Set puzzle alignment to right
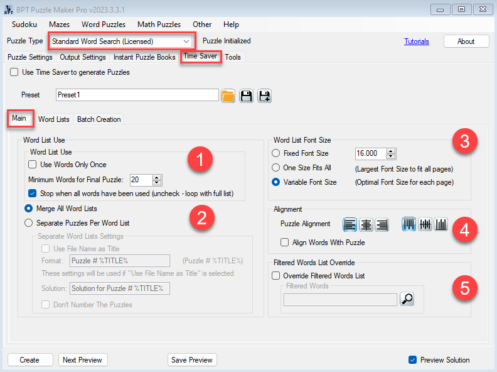Viewport: 497px width, 372px height. pos(381,225)
